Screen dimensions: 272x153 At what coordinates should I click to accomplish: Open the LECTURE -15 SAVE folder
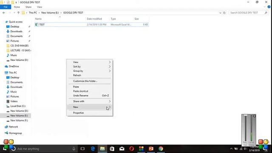[20, 50]
